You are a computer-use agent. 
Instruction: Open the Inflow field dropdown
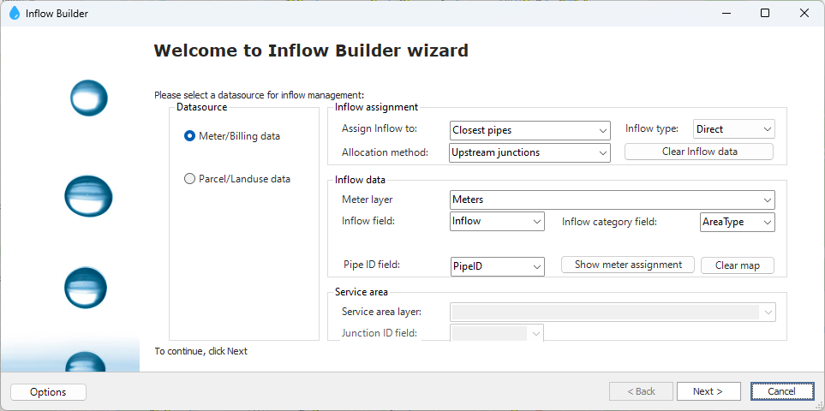click(497, 221)
